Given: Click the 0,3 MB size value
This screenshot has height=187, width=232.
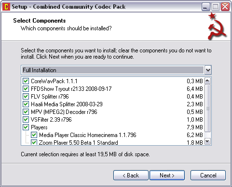Looking at the screenshot, I should pos(195,81).
